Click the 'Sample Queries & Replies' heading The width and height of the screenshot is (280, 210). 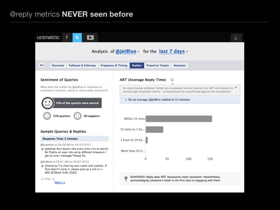click(x=63, y=131)
